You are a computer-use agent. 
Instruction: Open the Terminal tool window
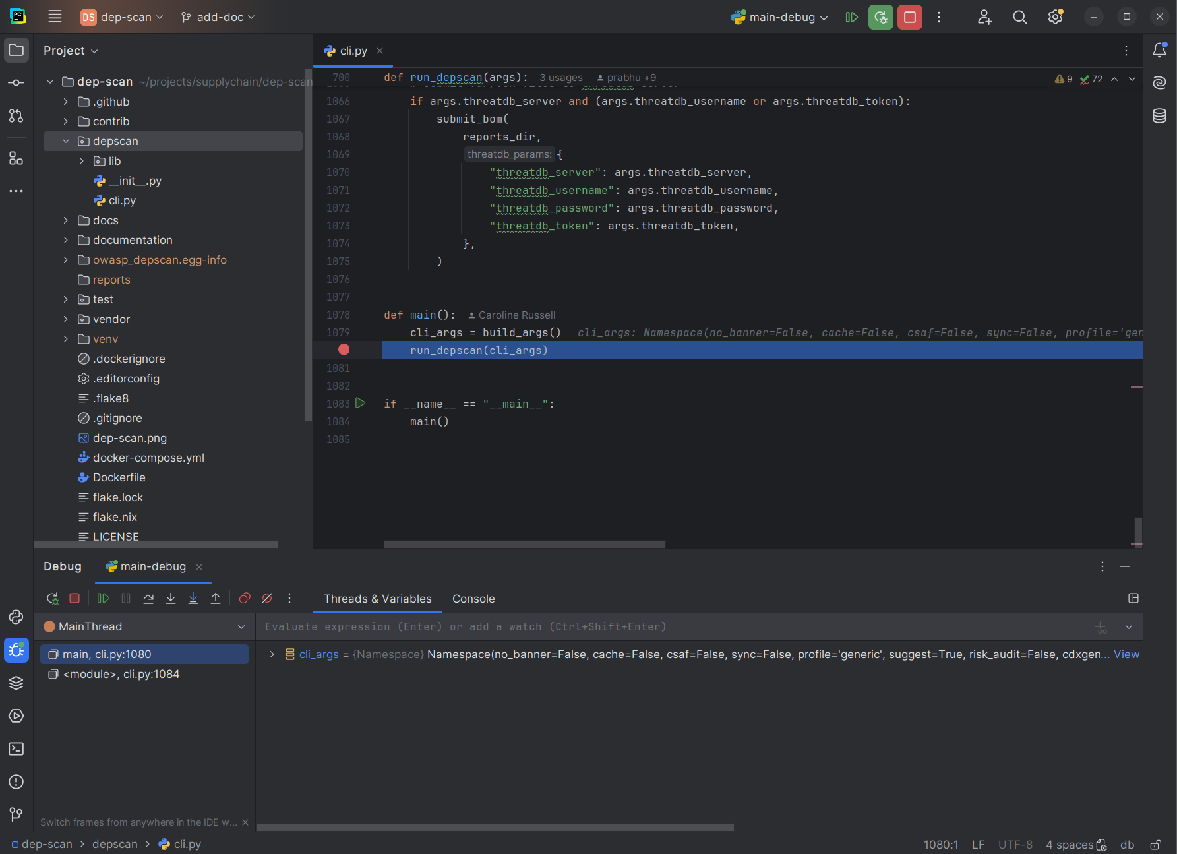16,749
